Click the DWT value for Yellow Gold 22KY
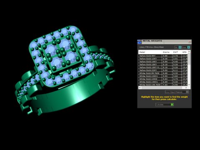This screenshot has height=150, width=200. click(x=175, y=70)
